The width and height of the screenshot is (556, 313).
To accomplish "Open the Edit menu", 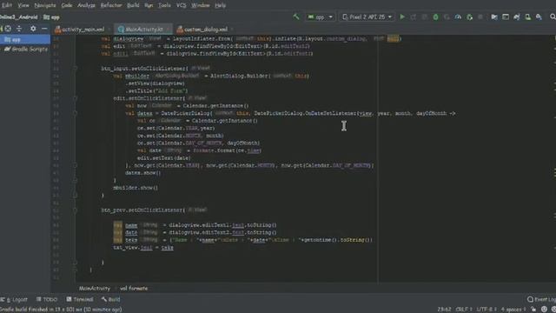I will [6, 5].
